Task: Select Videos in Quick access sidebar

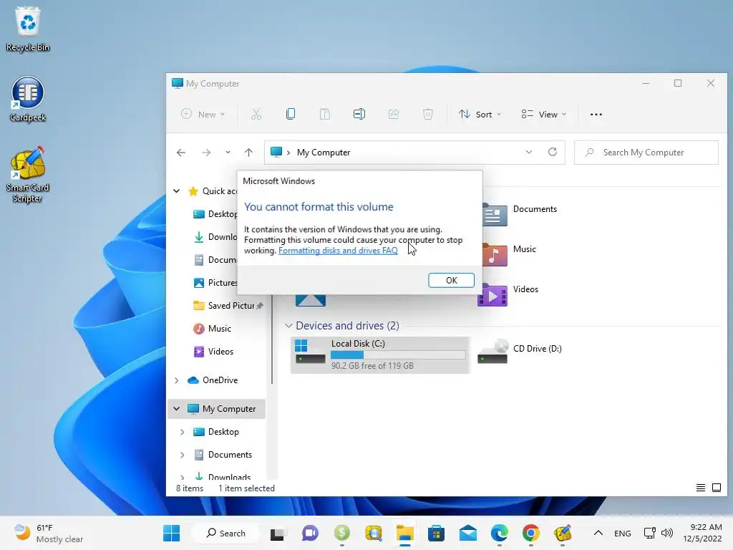Action: [x=220, y=351]
